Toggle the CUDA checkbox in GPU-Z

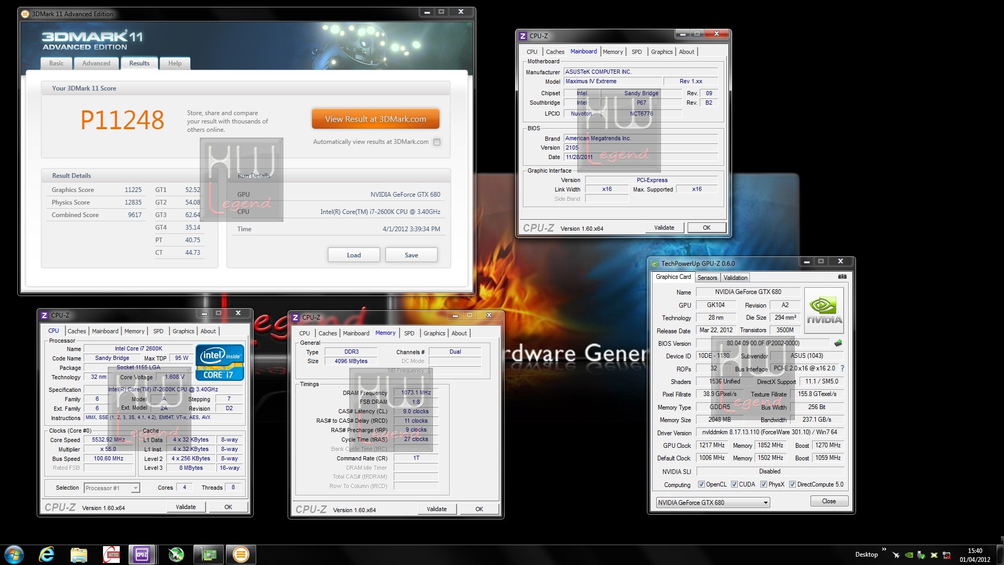(734, 484)
